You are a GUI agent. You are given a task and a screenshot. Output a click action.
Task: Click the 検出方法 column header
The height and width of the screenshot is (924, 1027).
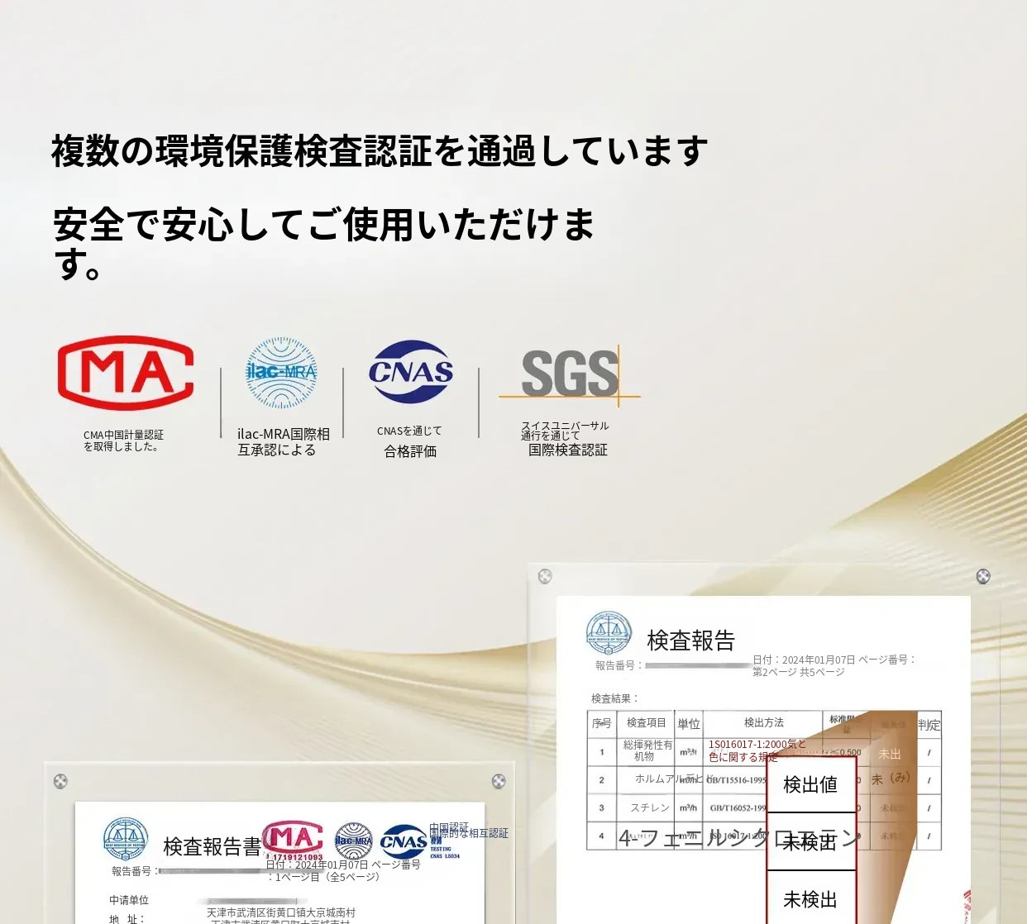point(764,722)
